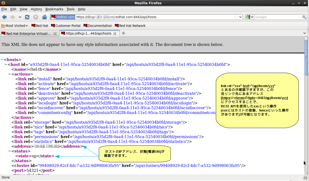
Task: Open the Red Hat Network bookmark
Action: [130, 26]
